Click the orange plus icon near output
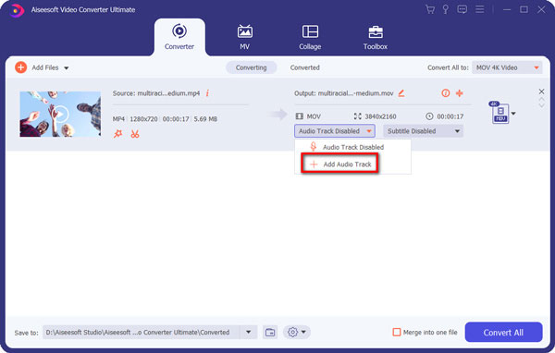The width and height of the screenshot is (555, 353). (460, 93)
